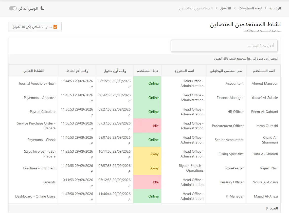Sort by حالة المستخدم column header
This screenshot has width=289, height=213.
tap(148, 71)
